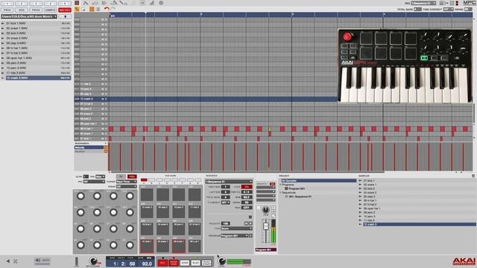Screen dimensions: 477x268
Task: Click the expand icon at Samples panel corner
Action: [x=473, y=176]
